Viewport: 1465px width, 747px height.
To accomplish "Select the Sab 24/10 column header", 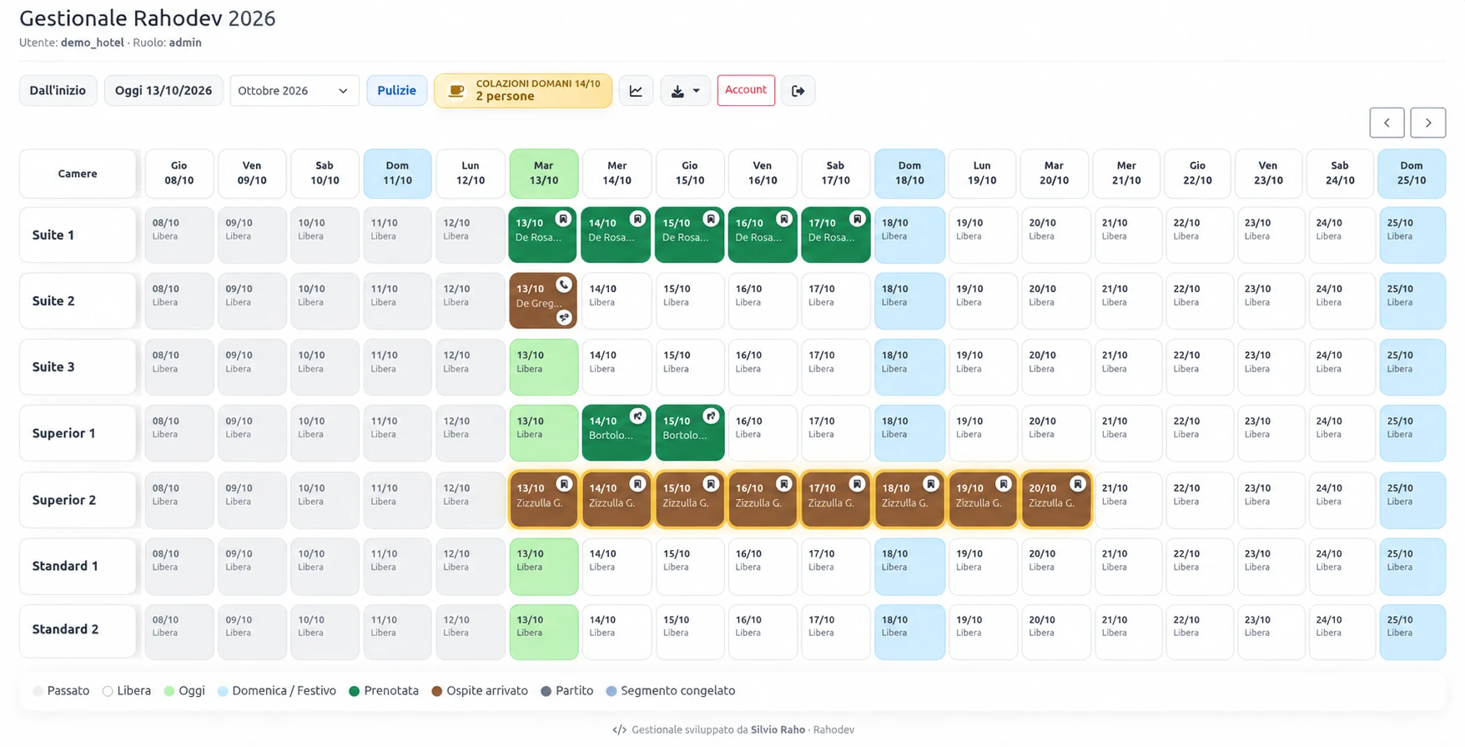I will 1340,174.
